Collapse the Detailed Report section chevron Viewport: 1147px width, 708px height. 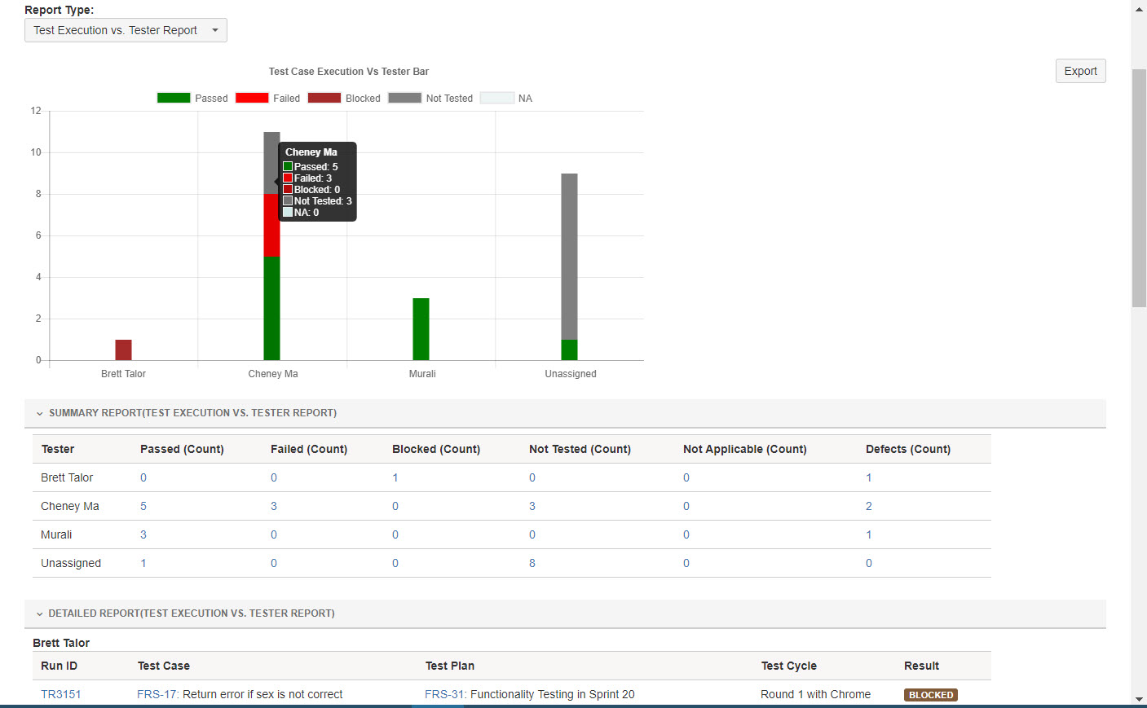click(x=39, y=614)
